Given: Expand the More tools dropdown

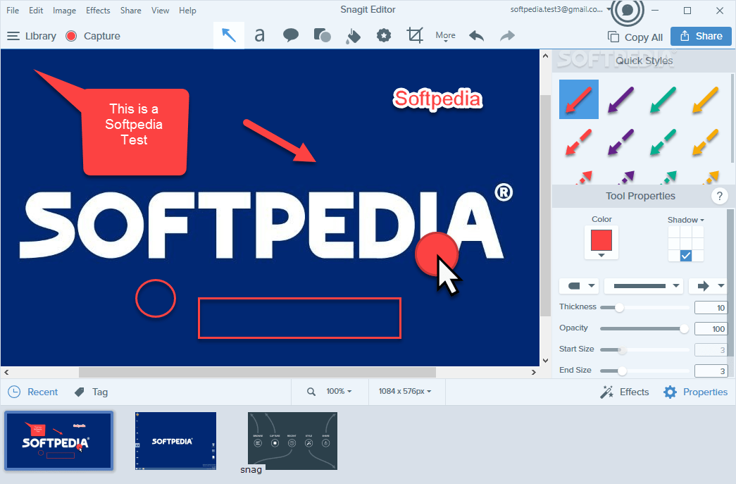Looking at the screenshot, I should 445,35.
